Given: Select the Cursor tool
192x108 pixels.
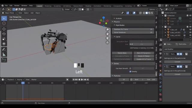Looking at the screenshot, I should click(x=4, y=23).
